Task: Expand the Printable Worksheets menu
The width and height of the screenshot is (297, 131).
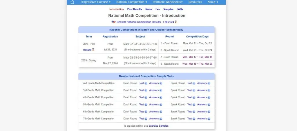Action: tap(168, 2)
